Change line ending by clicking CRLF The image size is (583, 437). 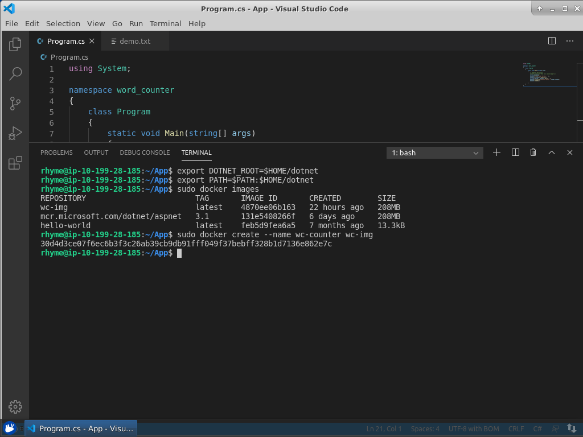point(516,428)
